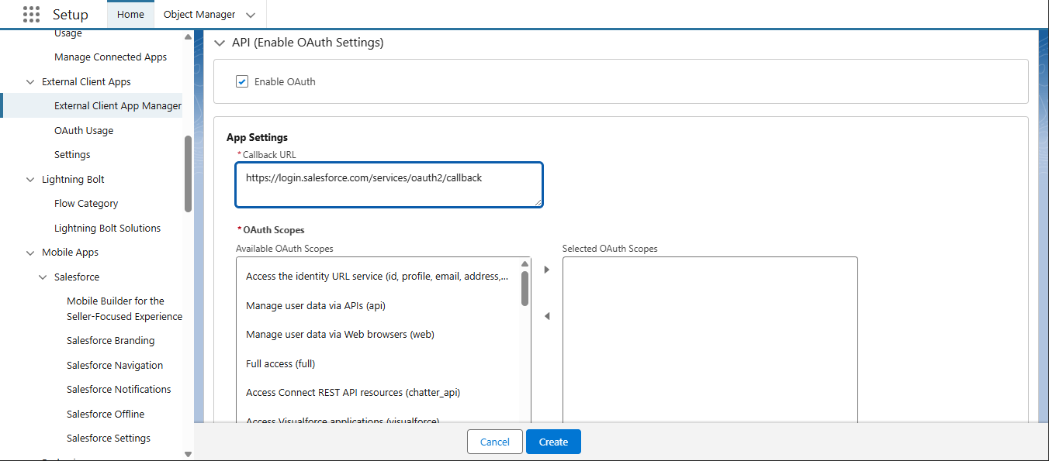Collapse API (Enable OAuth Settings) section
The width and height of the screenshot is (1049, 461).
tap(220, 43)
